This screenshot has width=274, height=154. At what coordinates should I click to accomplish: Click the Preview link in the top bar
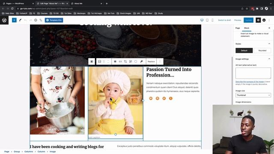click(238, 20)
